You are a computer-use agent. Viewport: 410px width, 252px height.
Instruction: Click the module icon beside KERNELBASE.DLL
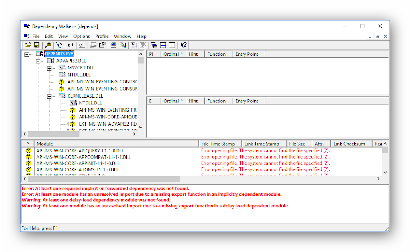[62, 96]
